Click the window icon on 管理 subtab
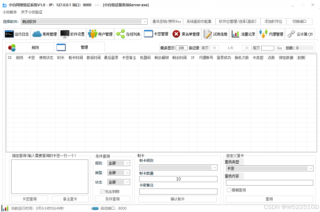Screen dimensions: 320x212 [x=61, y=47]
